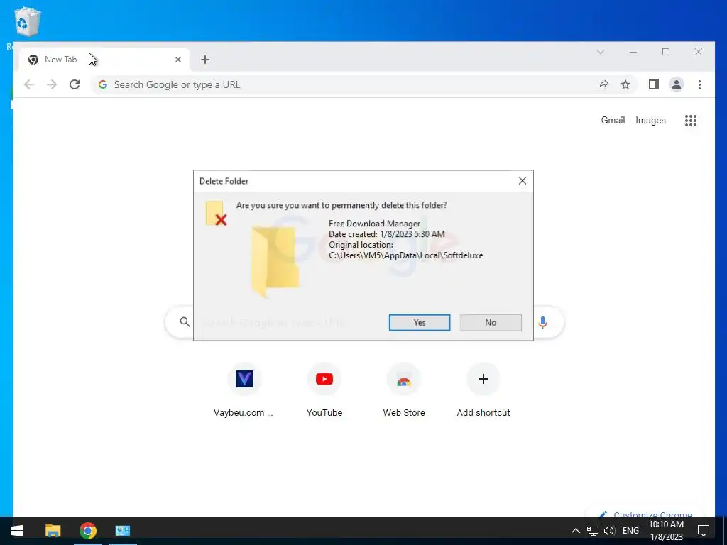Cancel deletion with the No button

tap(491, 323)
